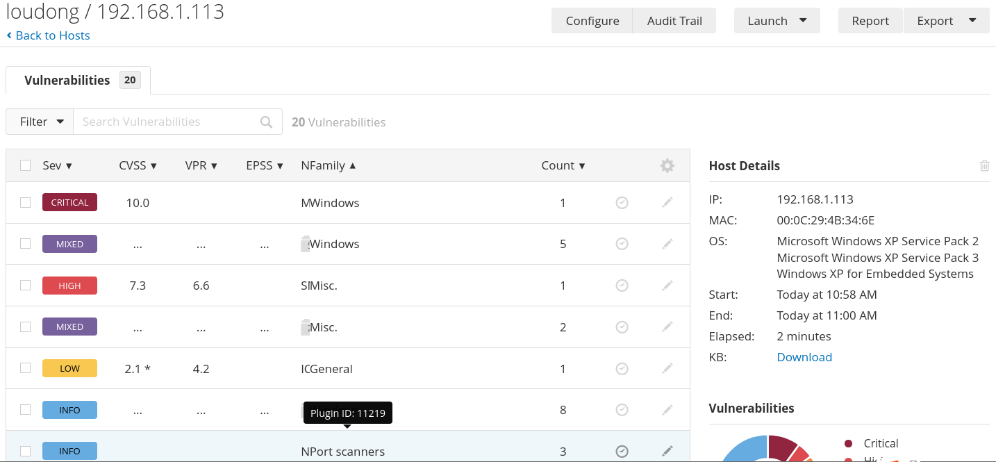Click the table settings gear icon
996x462 pixels.
click(667, 165)
